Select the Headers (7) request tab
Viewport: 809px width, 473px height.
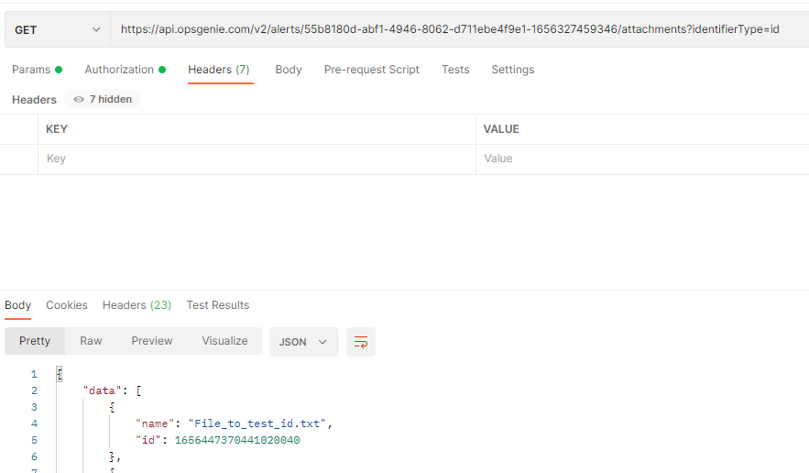point(219,70)
